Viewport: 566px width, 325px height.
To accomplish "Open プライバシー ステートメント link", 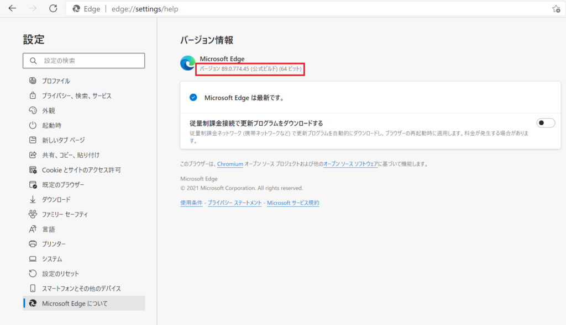I will pyautogui.click(x=234, y=203).
